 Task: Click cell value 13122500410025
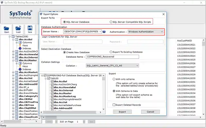click(x=186, y=60)
